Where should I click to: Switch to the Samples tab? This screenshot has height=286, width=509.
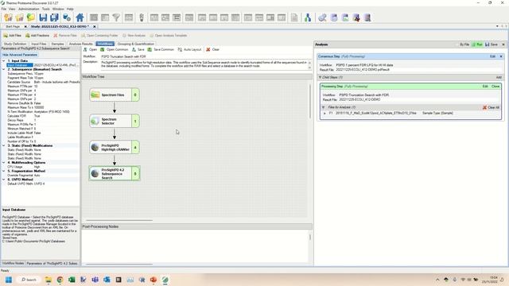pyautogui.click(x=57, y=44)
